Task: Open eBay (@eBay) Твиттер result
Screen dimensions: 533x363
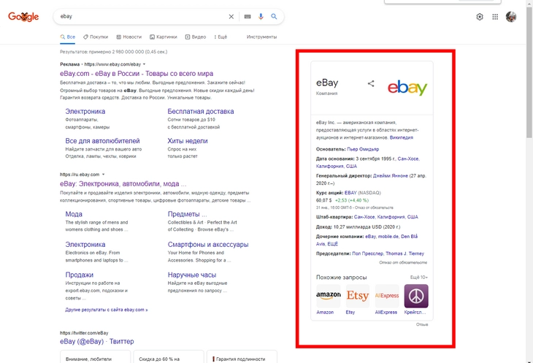Action: [x=97, y=341]
